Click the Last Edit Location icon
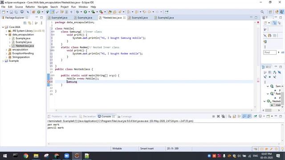Screen dimensions: 285x160 144,12
